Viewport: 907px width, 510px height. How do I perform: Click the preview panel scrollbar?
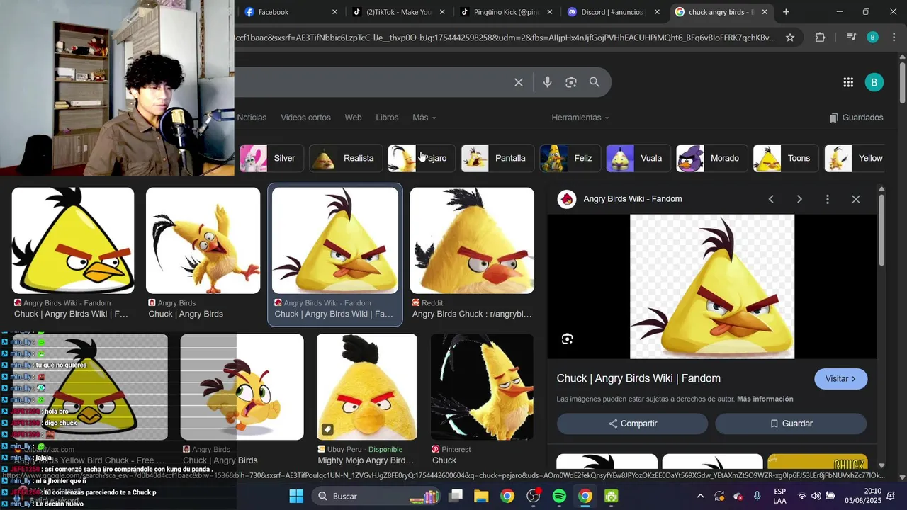(881, 230)
